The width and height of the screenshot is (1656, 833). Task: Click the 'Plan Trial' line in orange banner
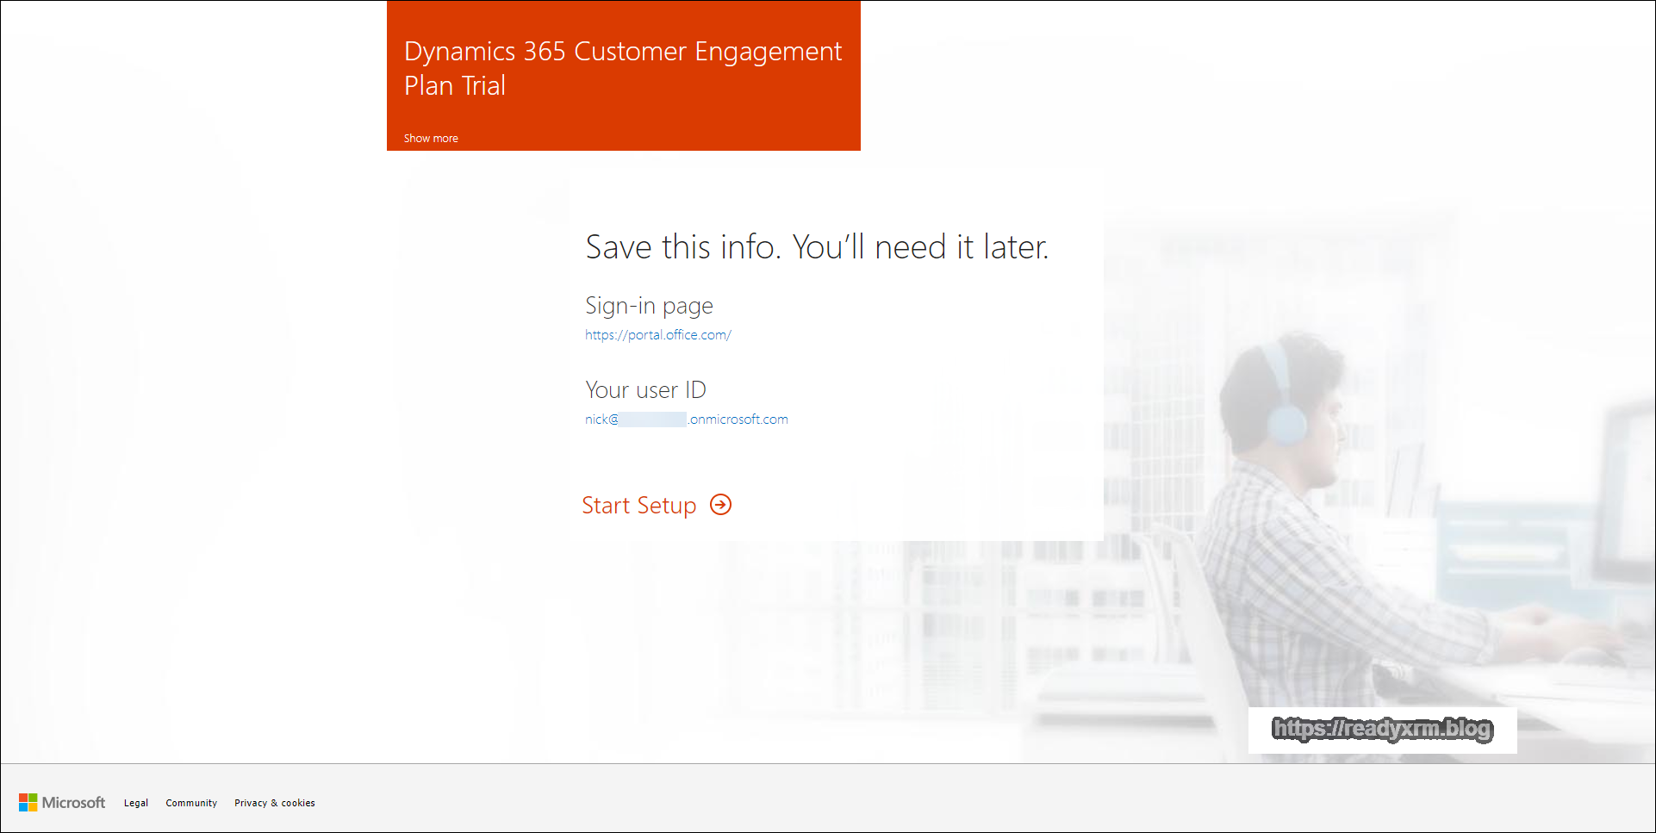[x=455, y=86]
